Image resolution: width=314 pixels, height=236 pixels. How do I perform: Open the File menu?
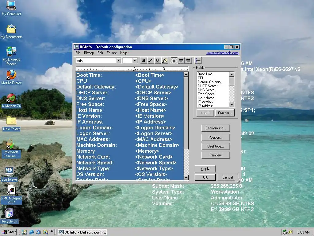click(x=78, y=53)
